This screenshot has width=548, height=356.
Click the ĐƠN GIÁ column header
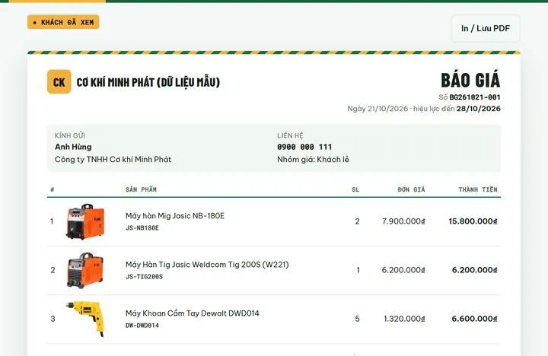click(x=411, y=189)
